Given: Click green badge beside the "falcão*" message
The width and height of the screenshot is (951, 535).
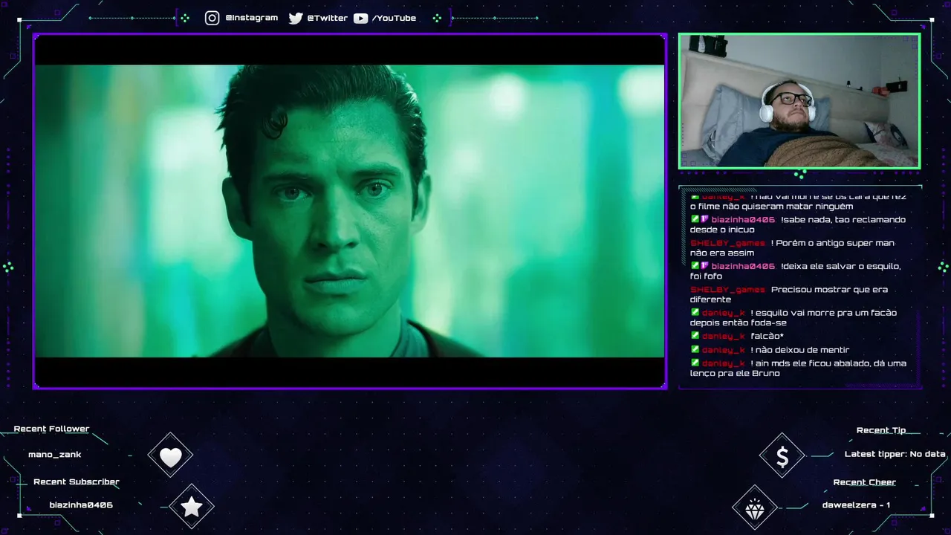Looking at the screenshot, I should click(695, 335).
